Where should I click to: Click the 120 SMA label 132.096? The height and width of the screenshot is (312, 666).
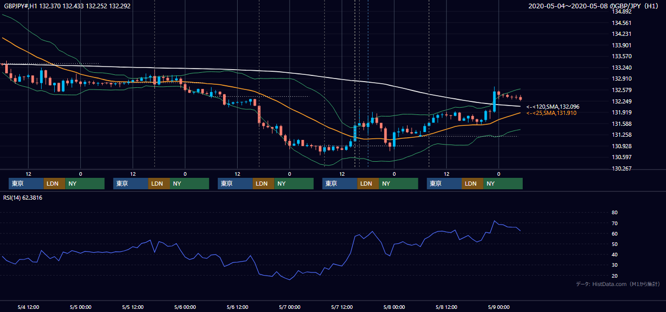tap(552, 107)
